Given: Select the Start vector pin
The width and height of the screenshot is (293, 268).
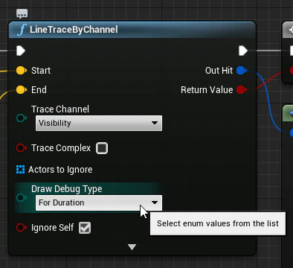Looking at the screenshot, I should 22,71.
